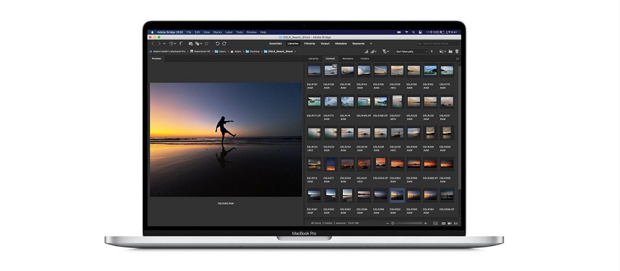The height and width of the screenshot is (271, 620).
Task: Open the navigation history chevron dropdown
Action: [164, 43]
